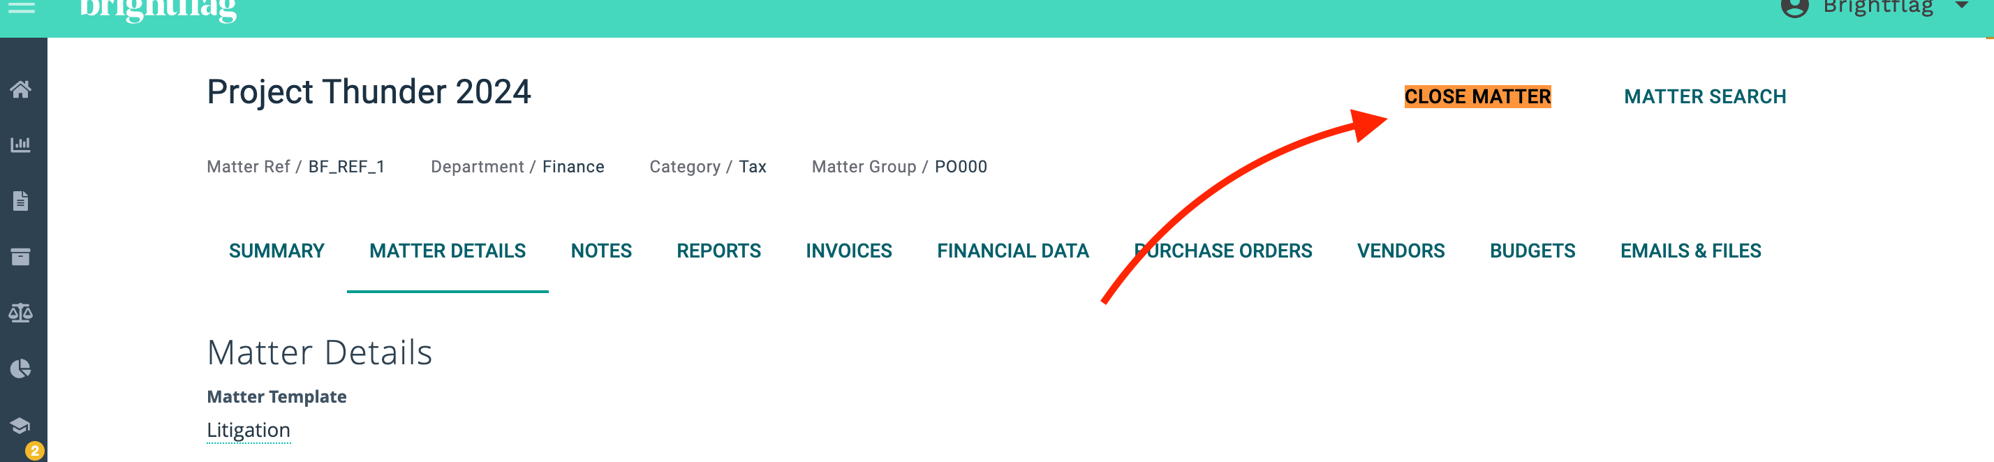This screenshot has height=462, width=1994.
Task: Open the scales of justice sidebar icon
Action: click(x=21, y=313)
